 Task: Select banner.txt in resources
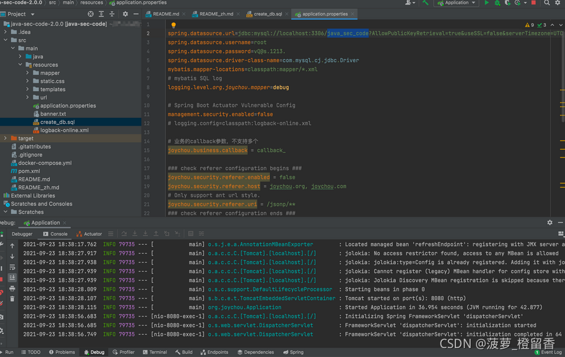pyautogui.click(x=53, y=113)
